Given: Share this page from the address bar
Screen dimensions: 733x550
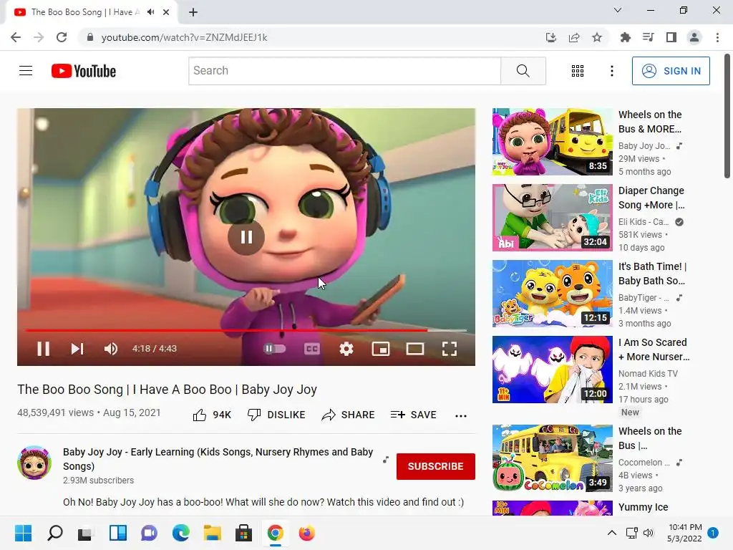Looking at the screenshot, I should [574, 37].
